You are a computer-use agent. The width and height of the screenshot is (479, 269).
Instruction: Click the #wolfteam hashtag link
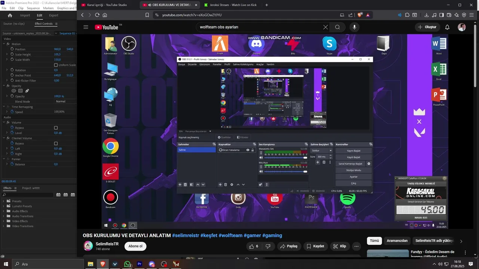[231, 236]
